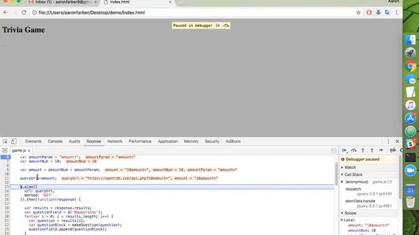This screenshot has width=419, height=235.
Task: Open the Network tab
Action: click(x=115, y=142)
